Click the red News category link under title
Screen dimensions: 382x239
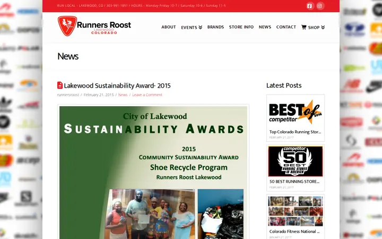pos(123,95)
